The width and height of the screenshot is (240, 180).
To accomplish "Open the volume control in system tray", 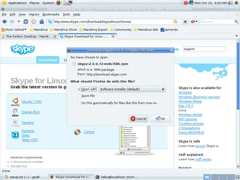I will 230,3.
